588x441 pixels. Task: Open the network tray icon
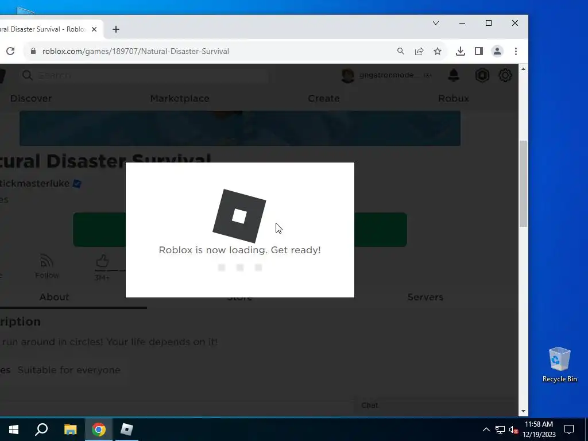[500, 430]
